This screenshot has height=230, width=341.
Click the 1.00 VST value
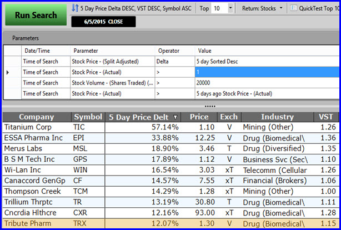328,191
